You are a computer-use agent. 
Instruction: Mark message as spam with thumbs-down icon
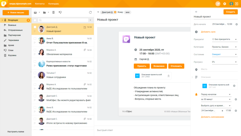(x=60, y=12)
